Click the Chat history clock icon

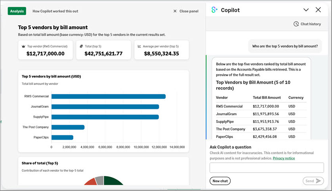(296, 24)
